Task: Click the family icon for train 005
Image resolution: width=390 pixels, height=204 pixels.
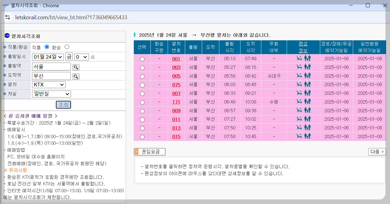Action: [307, 76]
